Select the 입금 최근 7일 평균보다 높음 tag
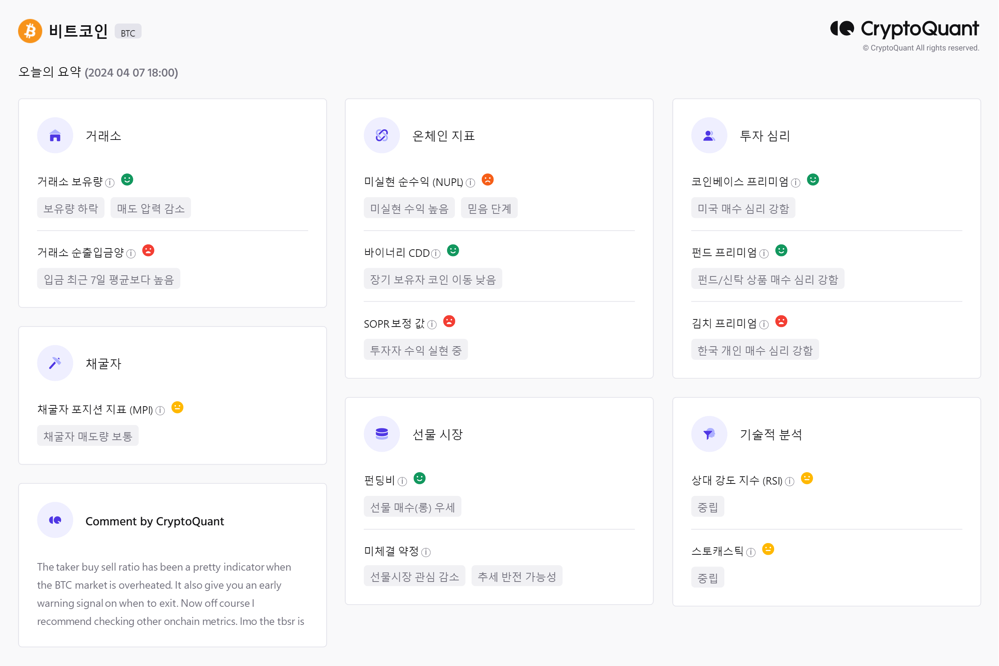This screenshot has height=666, width=999. point(109,279)
